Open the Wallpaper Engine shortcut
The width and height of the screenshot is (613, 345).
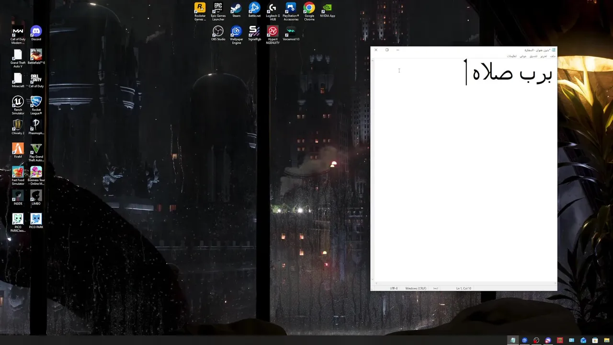tap(236, 35)
